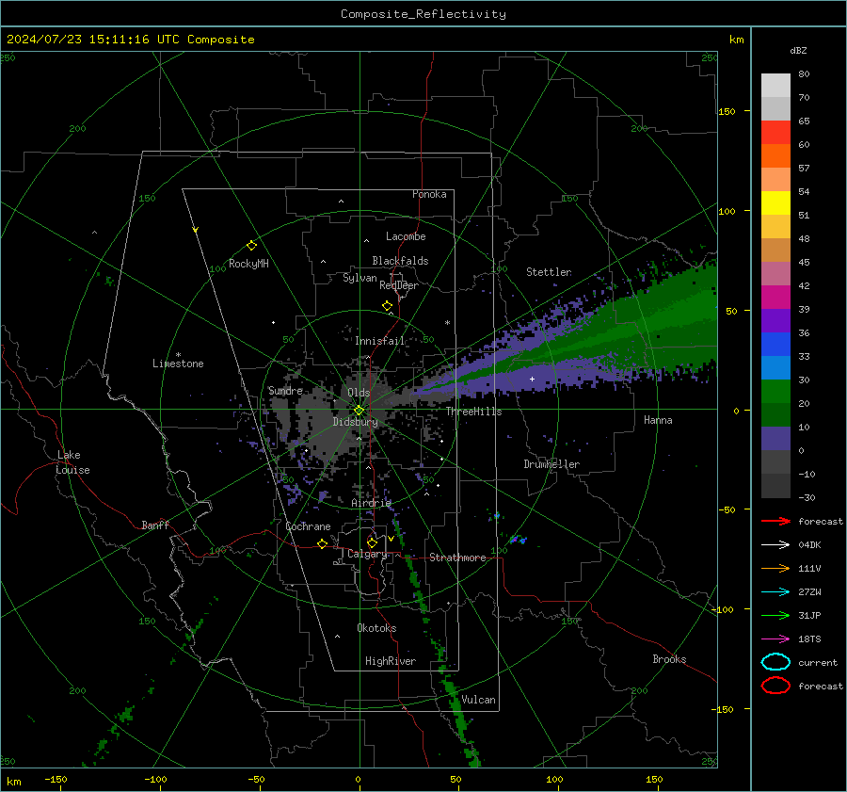Pick the red 60-65 dBZ swatch
This screenshot has width=847, height=792.
click(775, 132)
